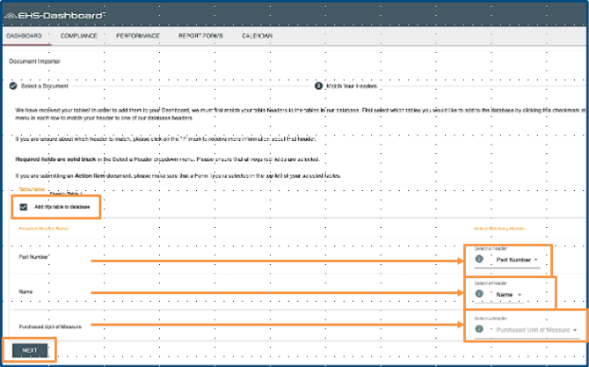Switch to the Dashboard tab
Image resolution: width=589 pixels, height=367 pixels.
click(x=24, y=35)
